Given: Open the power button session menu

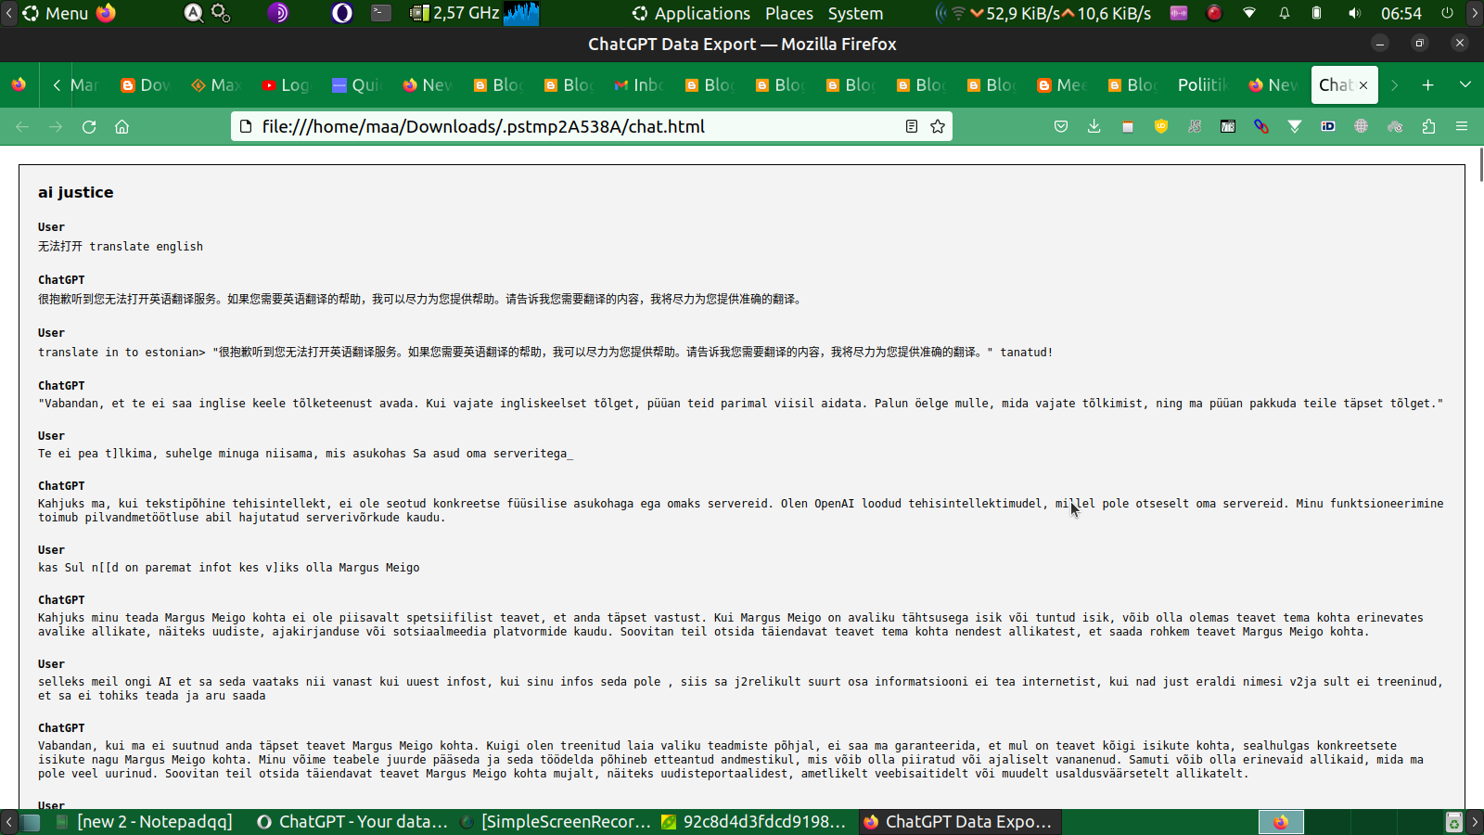Looking at the screenshot, I should coord(1447,13).
